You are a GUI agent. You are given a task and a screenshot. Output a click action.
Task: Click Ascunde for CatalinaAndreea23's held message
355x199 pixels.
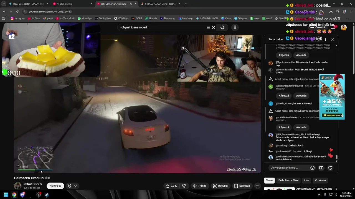(301, 127)
